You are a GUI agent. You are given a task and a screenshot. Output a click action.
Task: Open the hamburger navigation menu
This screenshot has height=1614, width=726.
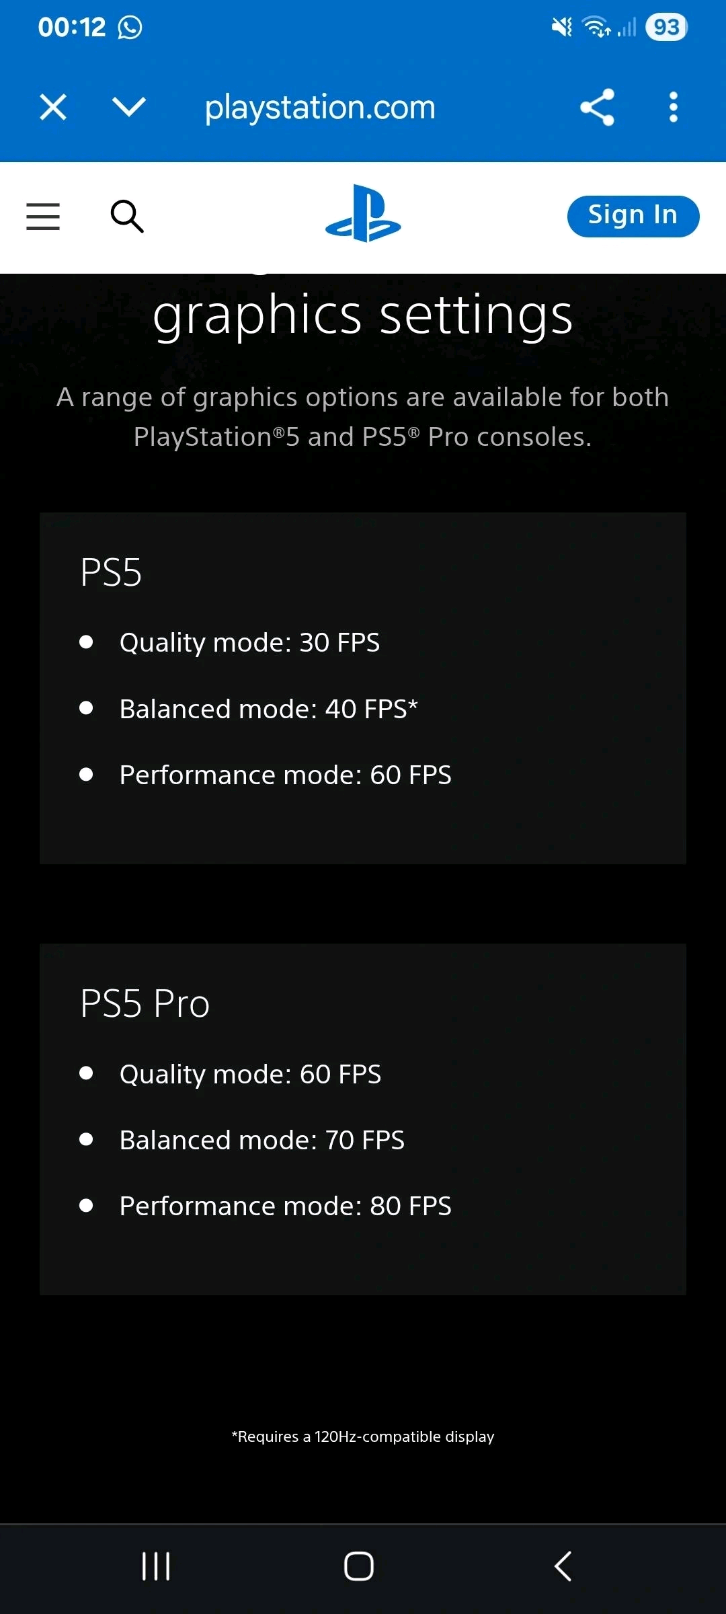tap(43, 217)
